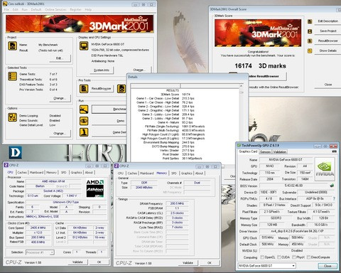Click the Selected Tests list icon
Screen dimensions: 341x273
click(x=12, y=76)
